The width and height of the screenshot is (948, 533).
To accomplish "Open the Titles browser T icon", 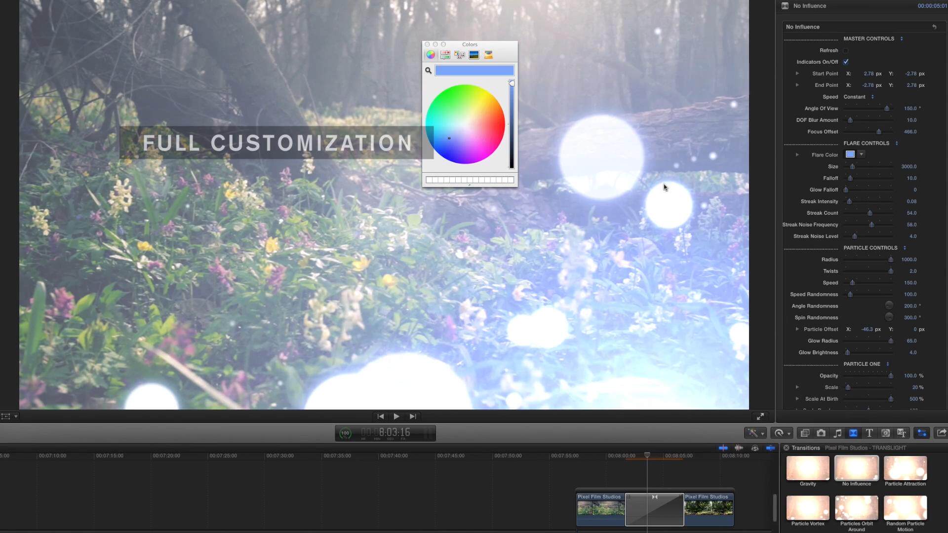I will click(x=869, y=433).
